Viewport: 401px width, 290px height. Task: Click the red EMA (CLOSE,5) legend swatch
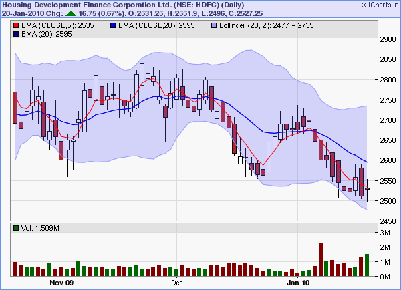(16, 25)
